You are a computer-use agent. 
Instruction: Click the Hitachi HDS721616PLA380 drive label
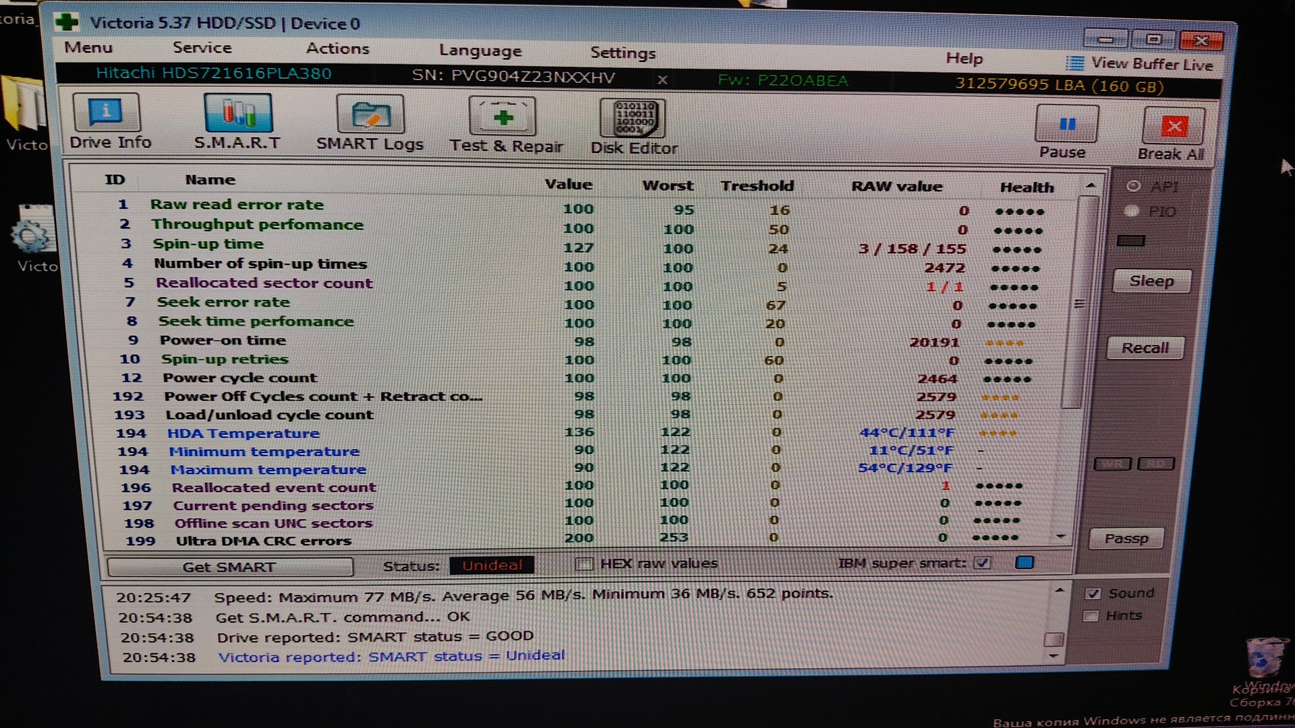pos(213,73)
